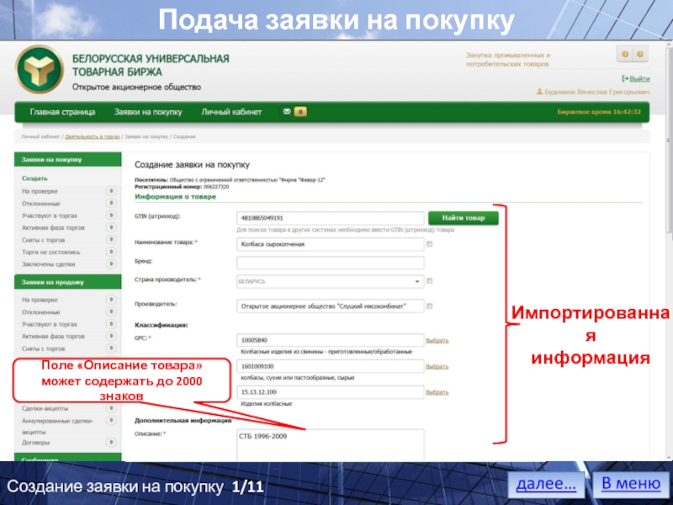Click the Создание заявки на покупку form heading

pos(192,165)
